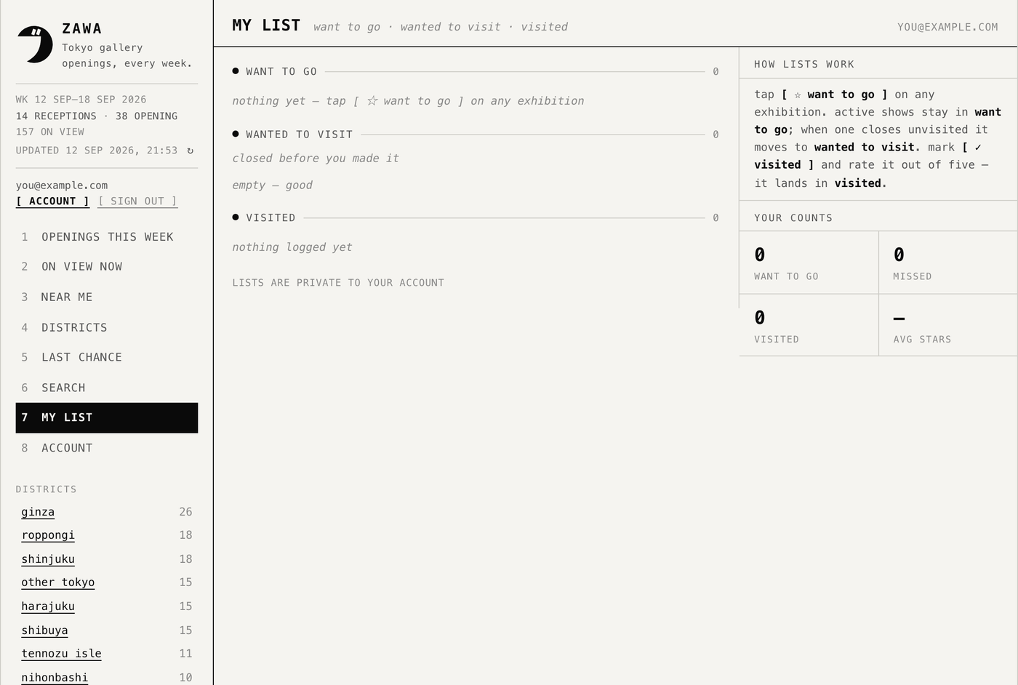
Task: Click the AVG STARS tile
Action: [948, 325]
